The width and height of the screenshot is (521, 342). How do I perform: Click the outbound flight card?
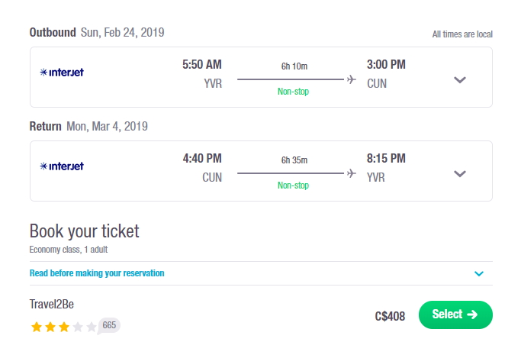261,77
